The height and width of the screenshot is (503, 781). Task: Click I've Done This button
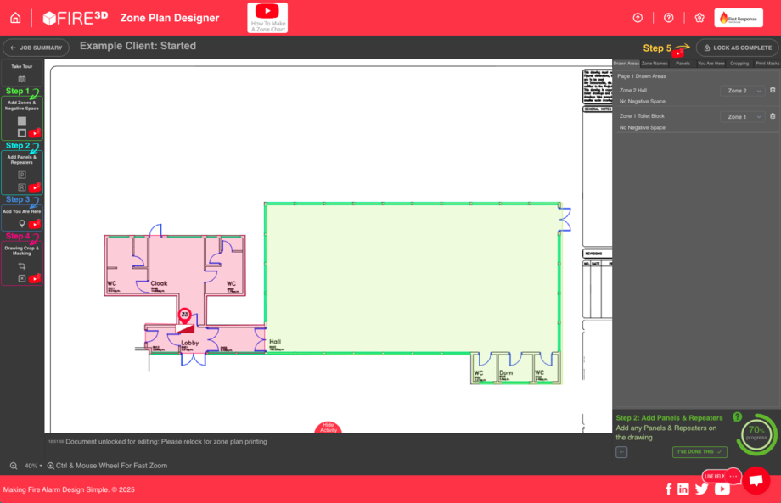700,452
